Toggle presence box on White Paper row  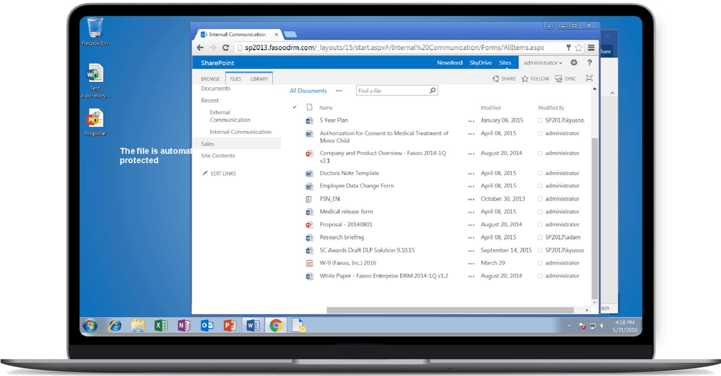[x=540, y=276]
